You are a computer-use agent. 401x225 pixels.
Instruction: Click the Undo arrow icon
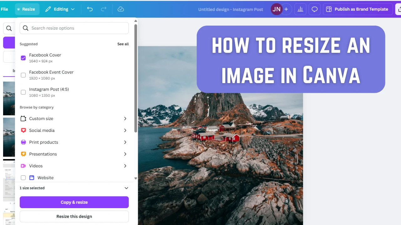(90, 9)
